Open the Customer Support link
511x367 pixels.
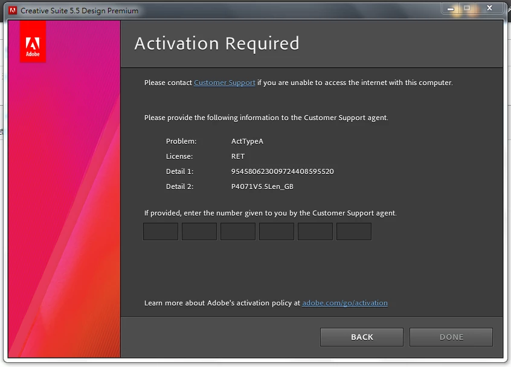(x=225, y=83)
